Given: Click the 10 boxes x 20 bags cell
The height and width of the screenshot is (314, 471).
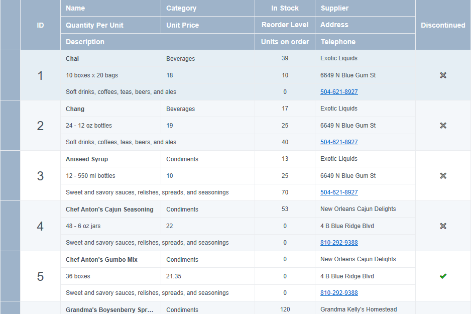Looking at the screenshot, I should (x=110, y=75).
